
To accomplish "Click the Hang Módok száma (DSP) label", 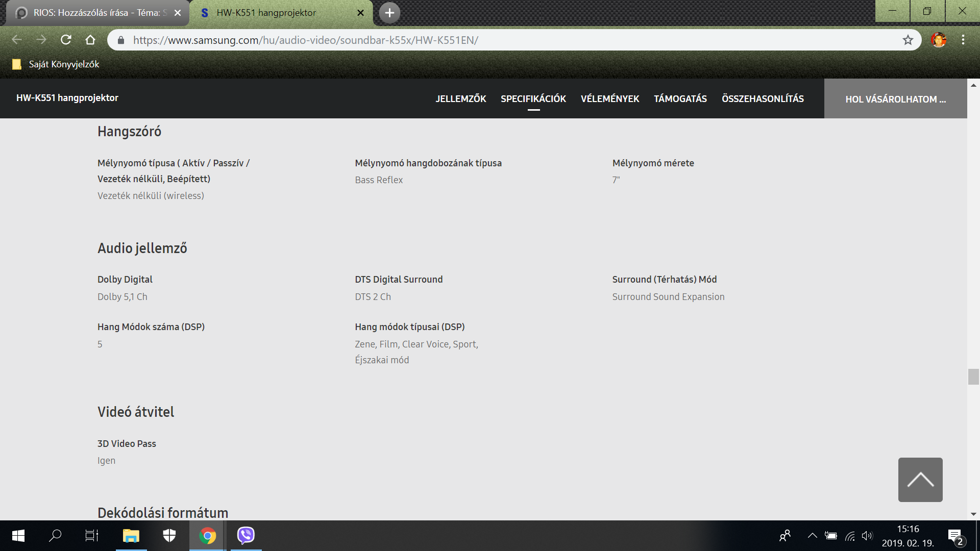I will pyautogui.click(x=151, y=327).
